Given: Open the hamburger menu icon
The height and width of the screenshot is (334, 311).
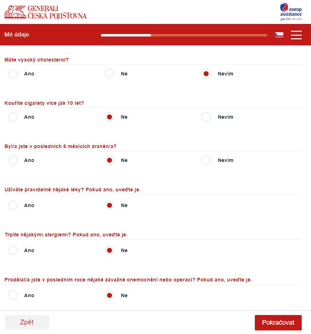Looking at the screenshot, I should coord(296,35).
